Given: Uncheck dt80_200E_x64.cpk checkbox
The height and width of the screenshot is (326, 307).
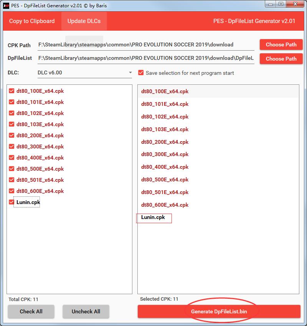Looking at the screenshot, I should coord(12,135).
